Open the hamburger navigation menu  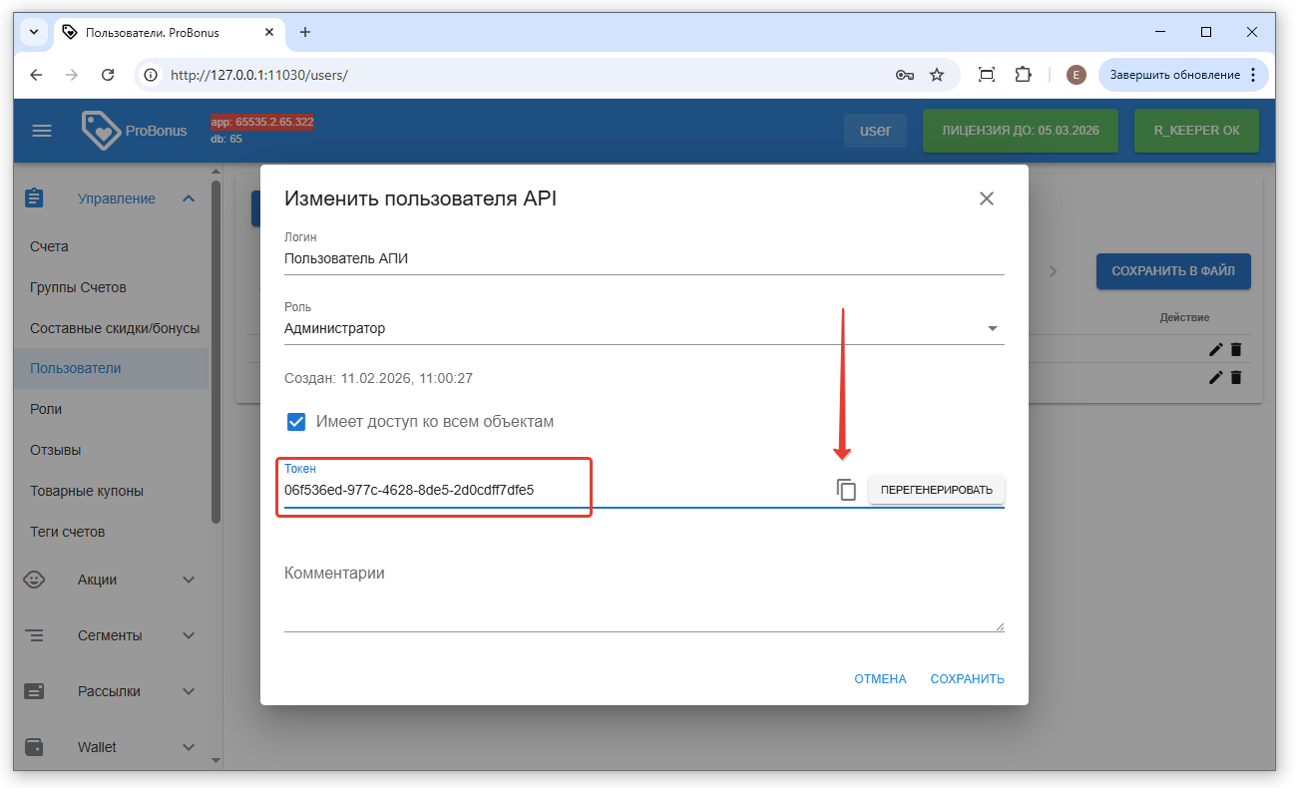(x=42, y=131)
